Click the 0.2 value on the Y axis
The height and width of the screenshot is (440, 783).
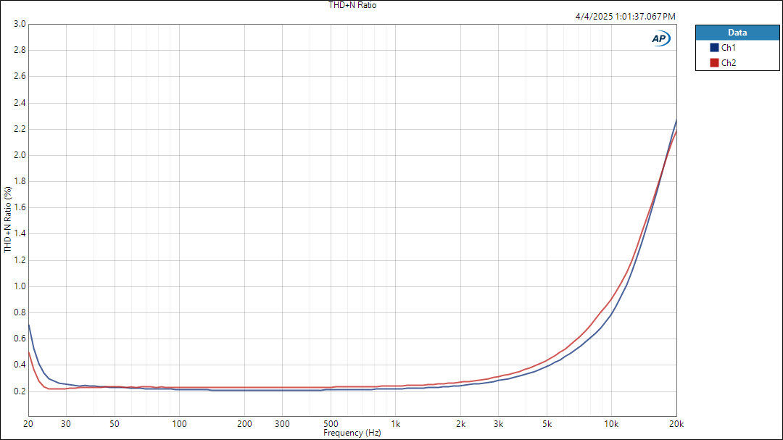pos(20,391)
